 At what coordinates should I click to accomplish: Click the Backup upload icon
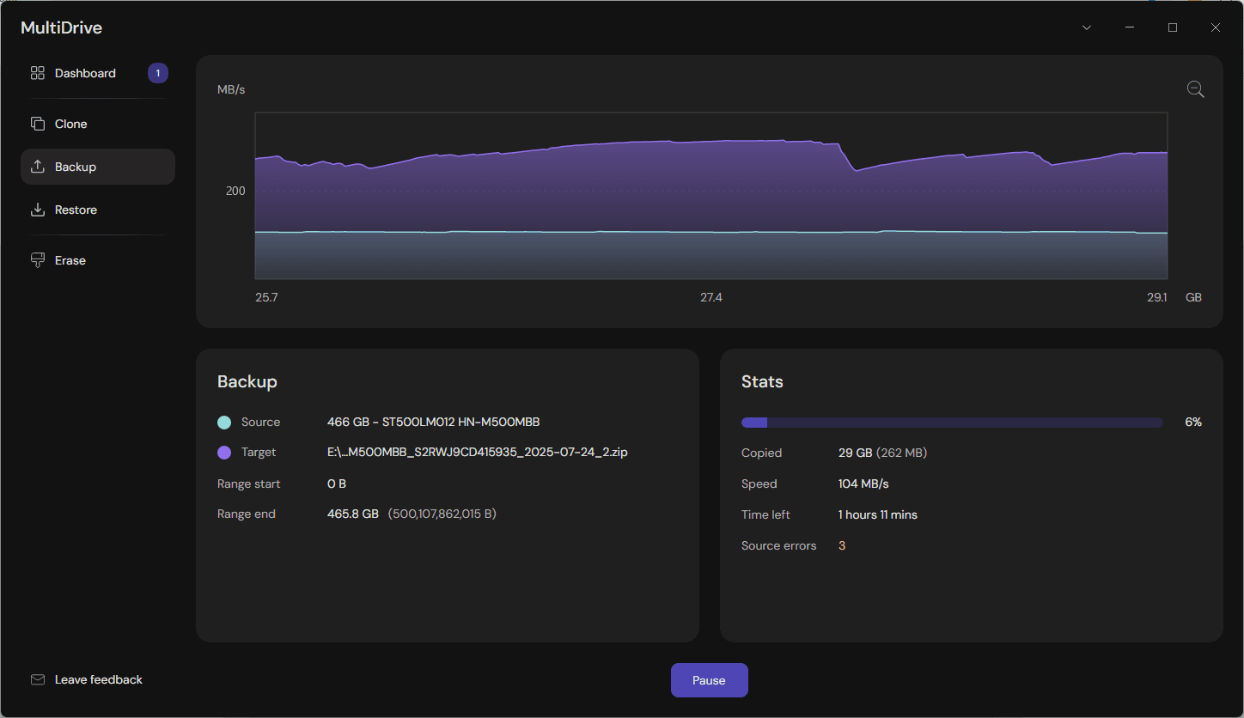click(37, 167)
